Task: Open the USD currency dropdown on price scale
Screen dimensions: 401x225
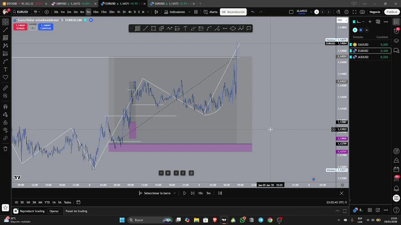Action: click(x=342, y=20)
